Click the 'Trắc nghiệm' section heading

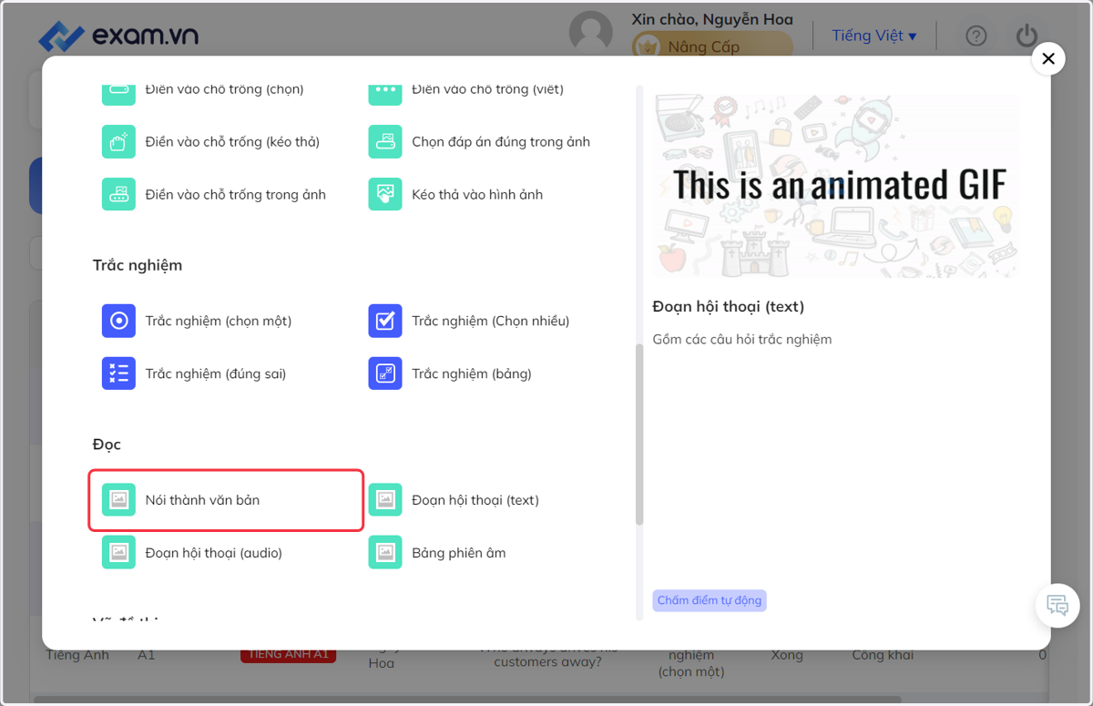click(138, 265)
